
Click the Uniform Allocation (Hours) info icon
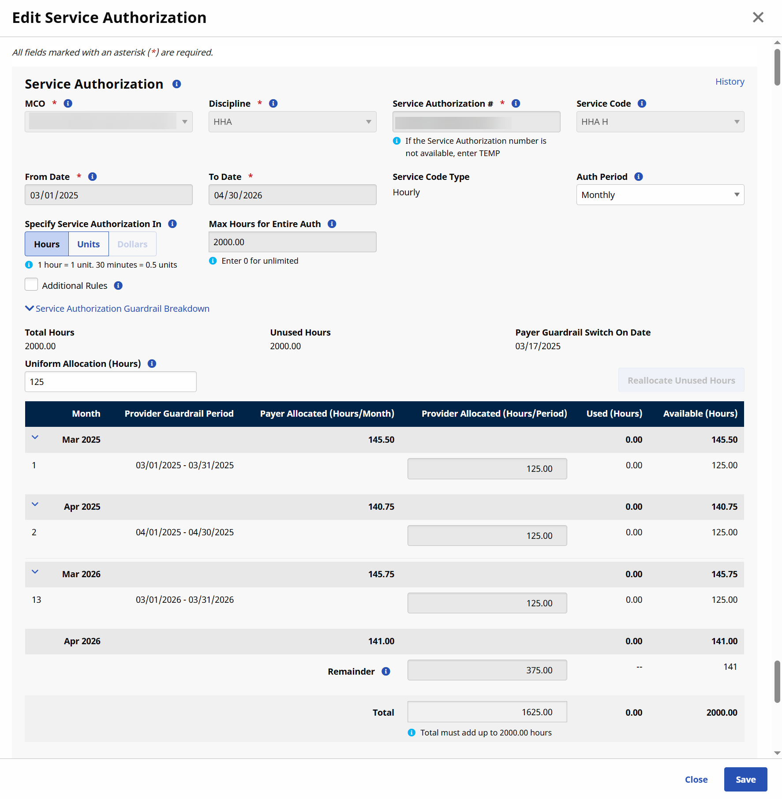[152, 363]
